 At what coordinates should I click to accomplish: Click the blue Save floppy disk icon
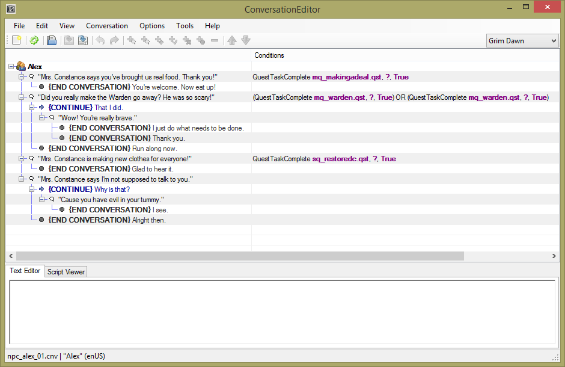(52, 40)
